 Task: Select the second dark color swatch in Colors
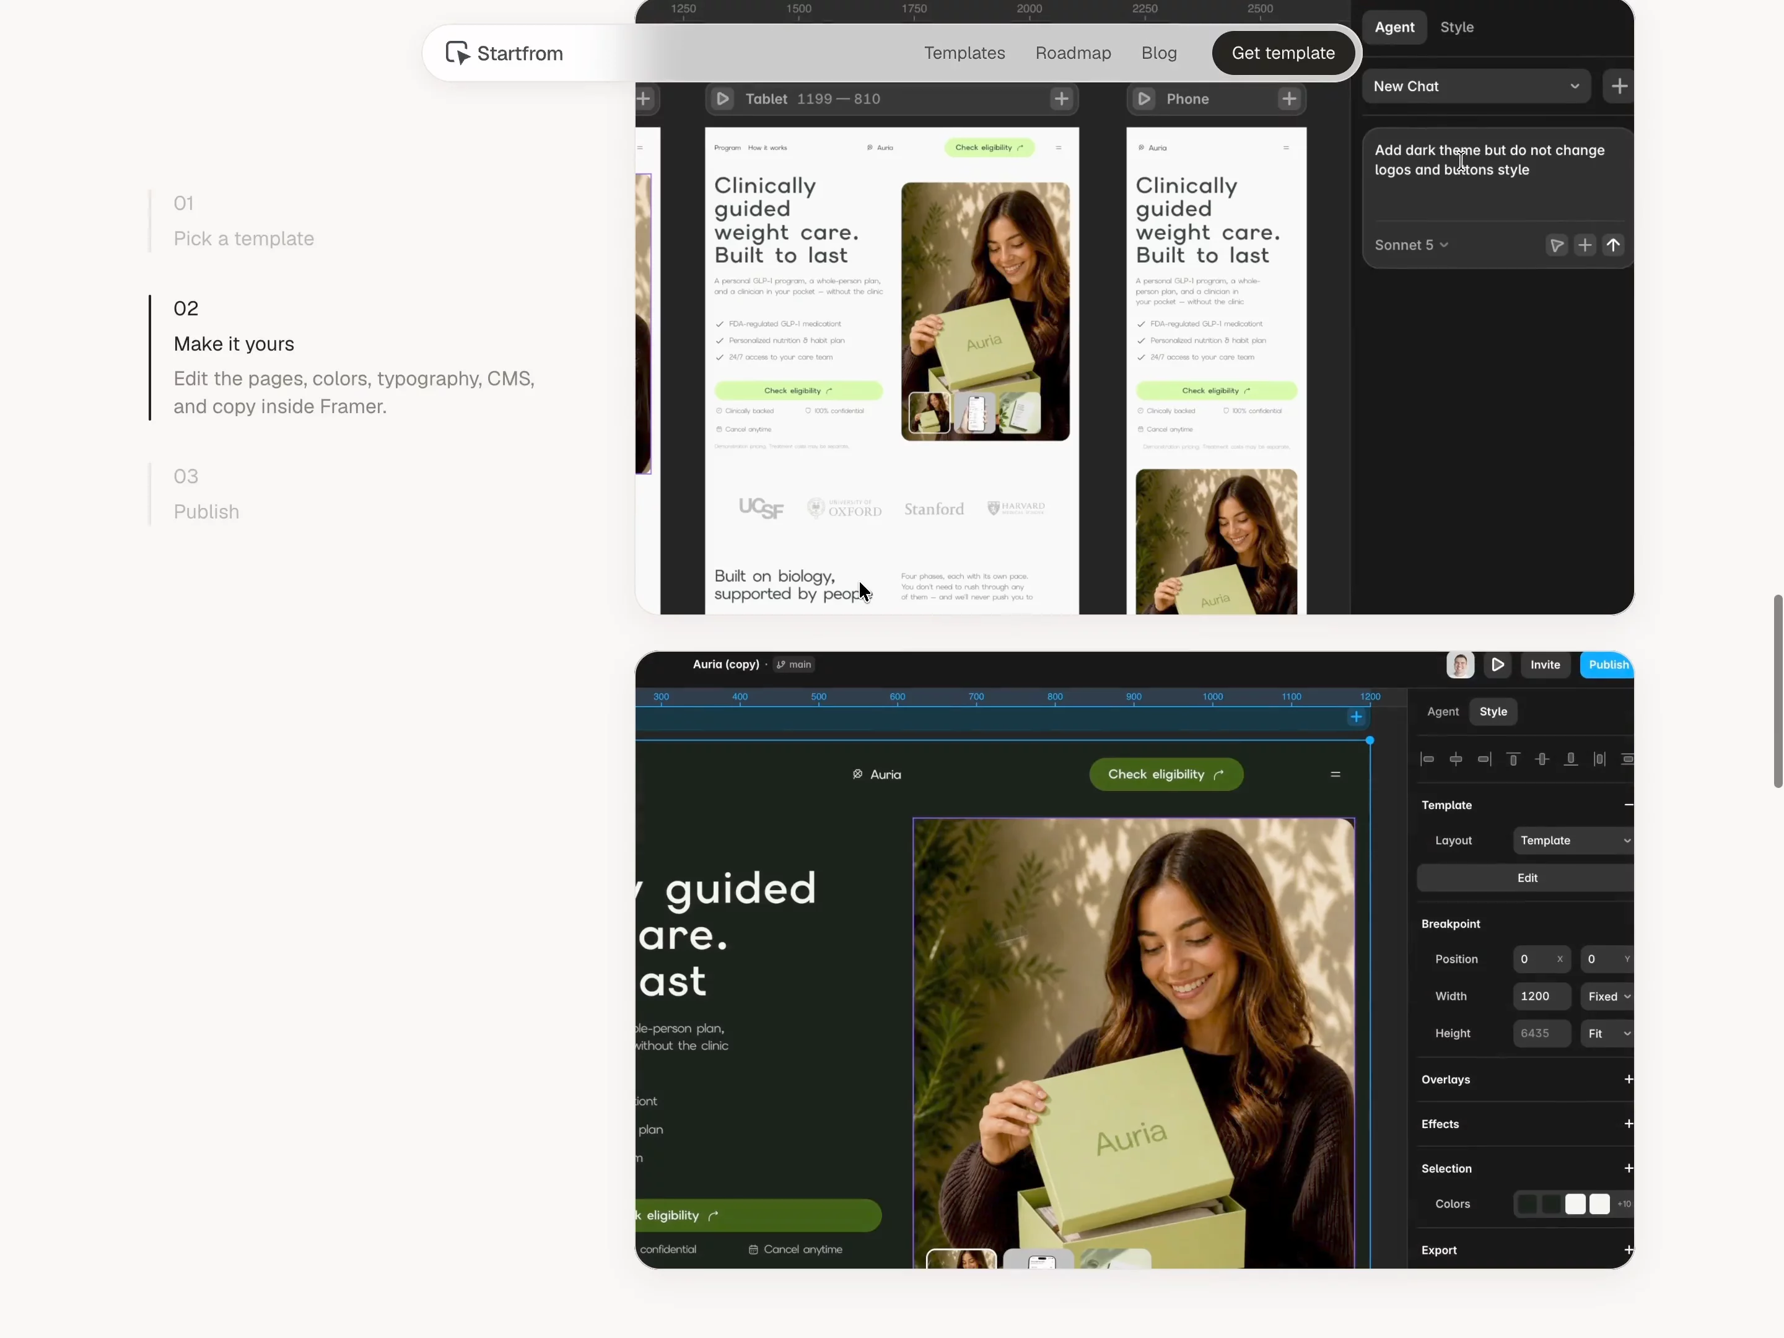pyautogui.click(x=1551, y=1204)
